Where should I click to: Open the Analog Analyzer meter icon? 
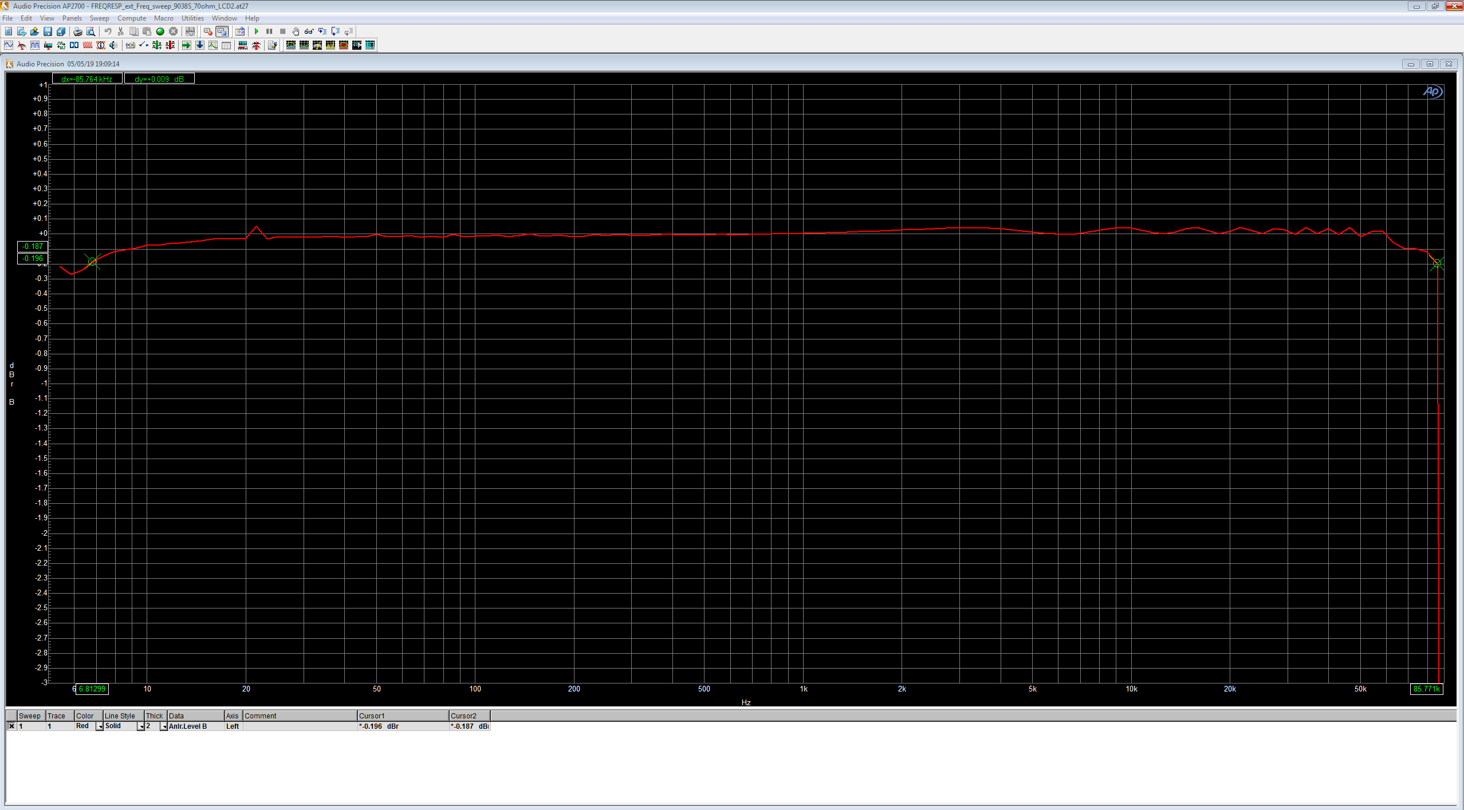click(22, 45)
